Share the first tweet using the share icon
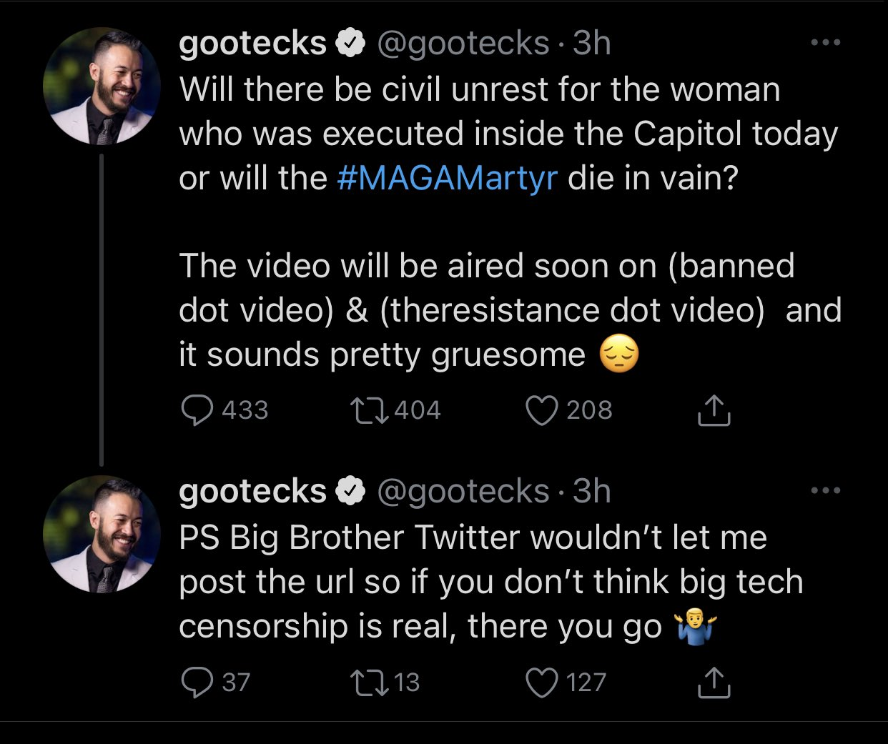The height and width of the screenshot is (744, 888). click(714, 410)
